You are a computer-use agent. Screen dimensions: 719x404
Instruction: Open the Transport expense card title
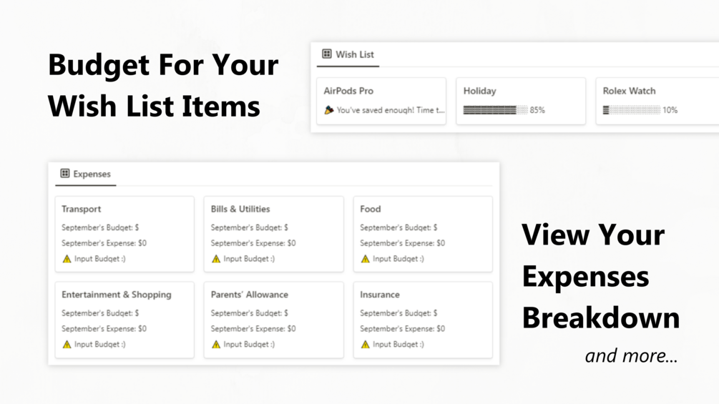[81, 209]
